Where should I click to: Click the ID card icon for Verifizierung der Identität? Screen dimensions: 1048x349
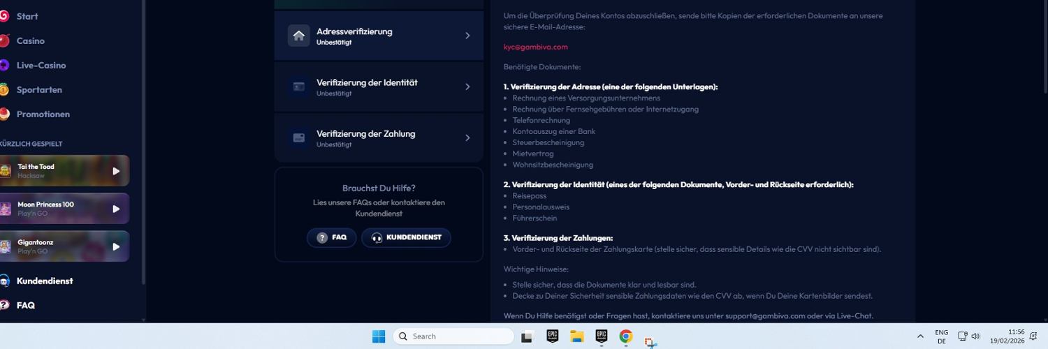click(299, 87)
